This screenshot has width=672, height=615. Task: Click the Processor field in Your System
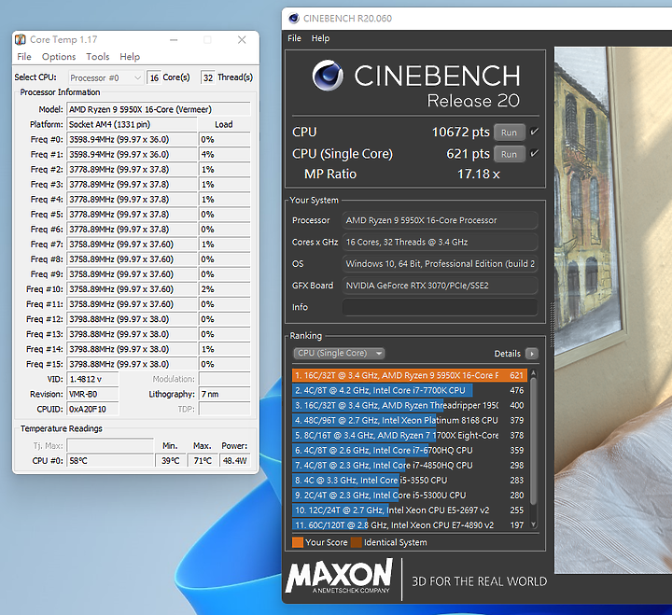(x=440, y=220)
